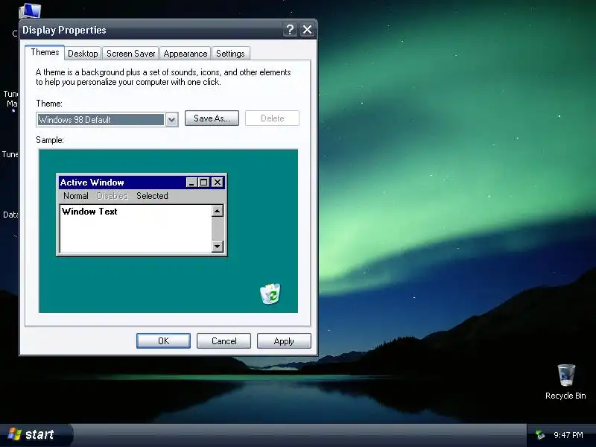The height and width of the screenshot is (447, 596).
Task: Open the Appearance tab
Action: 186,54
